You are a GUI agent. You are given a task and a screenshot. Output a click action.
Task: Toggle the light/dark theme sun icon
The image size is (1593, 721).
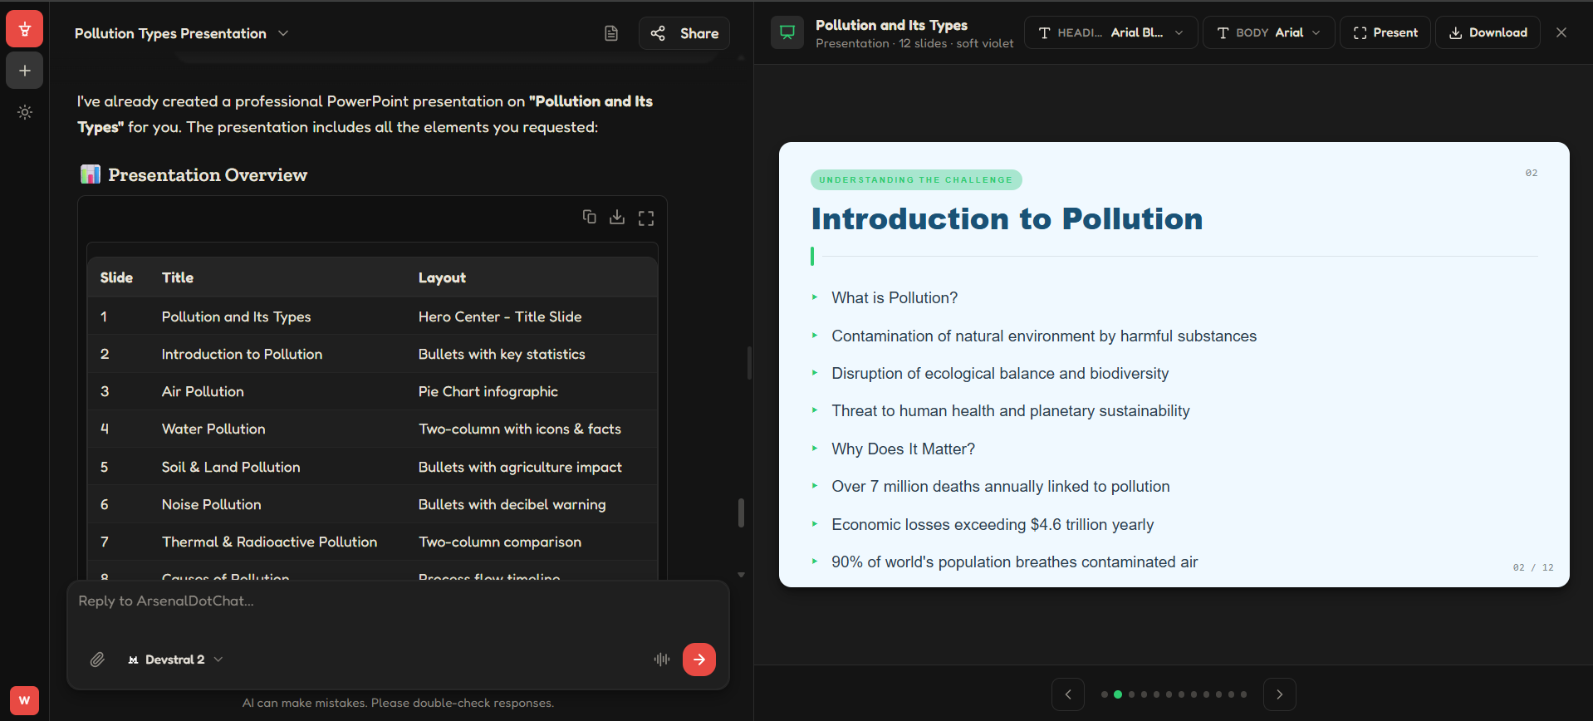tap(25, 112)
